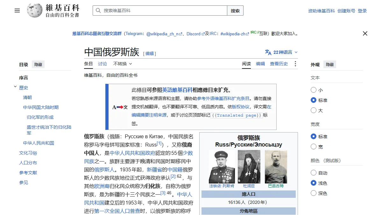The image size is (382, 215).
Task: Click reference [1] superscript after Russ
Action: (159, 143)
